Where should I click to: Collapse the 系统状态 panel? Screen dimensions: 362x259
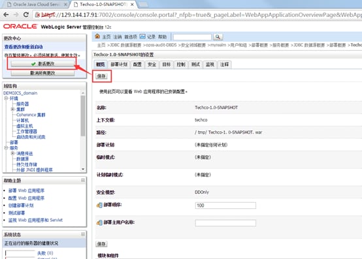point(83,234)
